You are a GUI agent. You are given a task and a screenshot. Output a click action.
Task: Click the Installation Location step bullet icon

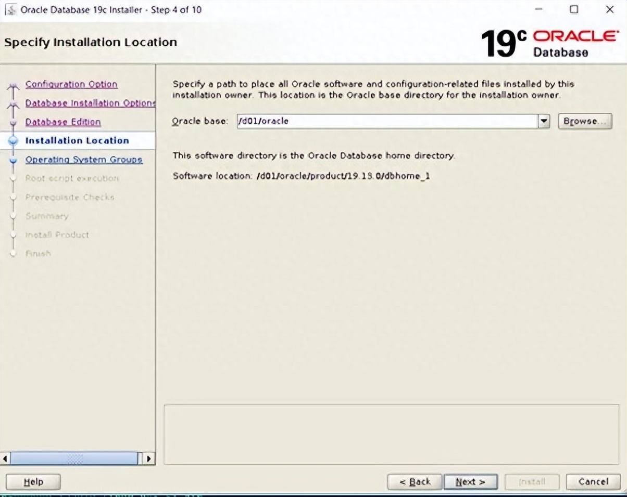13,141
